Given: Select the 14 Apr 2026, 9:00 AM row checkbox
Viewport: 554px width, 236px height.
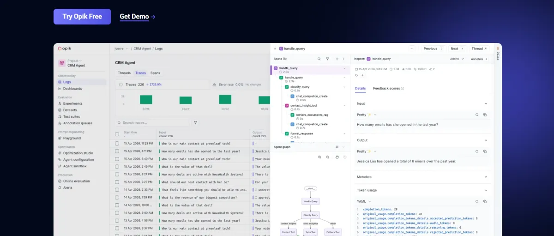Looking at the screenshot, I should 117,213.
